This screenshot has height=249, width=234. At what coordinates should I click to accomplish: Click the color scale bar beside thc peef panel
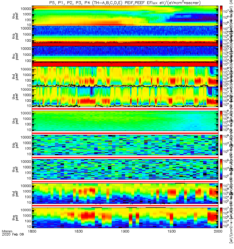pyautogui.click(x=221, y=56)
